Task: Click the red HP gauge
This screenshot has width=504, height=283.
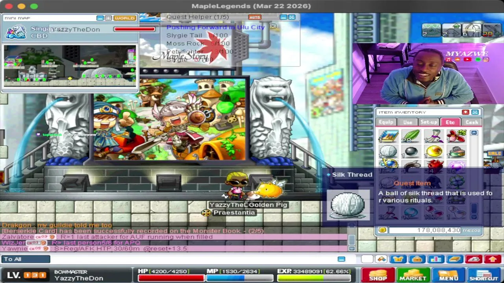Action: [x=171, y=278]
